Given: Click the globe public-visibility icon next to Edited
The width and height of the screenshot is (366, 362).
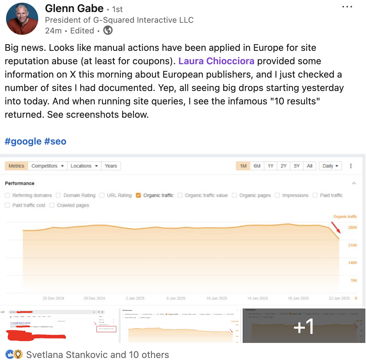Looking at the screenshot, I should point(108,30).
